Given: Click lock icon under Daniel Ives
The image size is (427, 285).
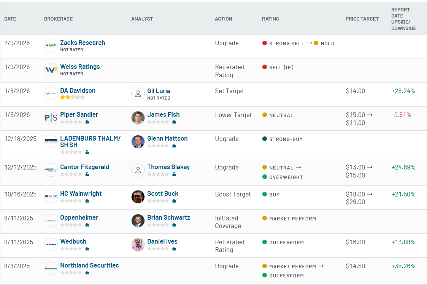Looking at the screenshot, I should point(174,249).
